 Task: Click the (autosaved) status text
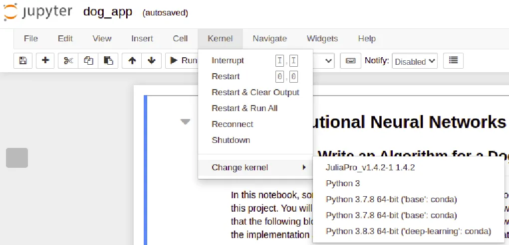[x=165, y=13]
